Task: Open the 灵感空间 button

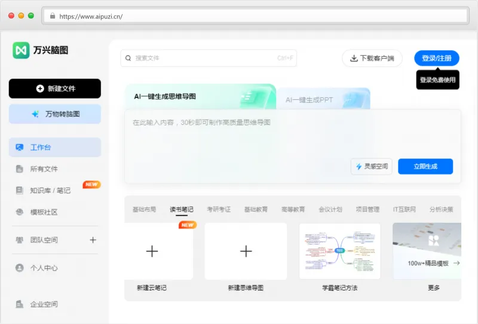Action: click(371, 166)
